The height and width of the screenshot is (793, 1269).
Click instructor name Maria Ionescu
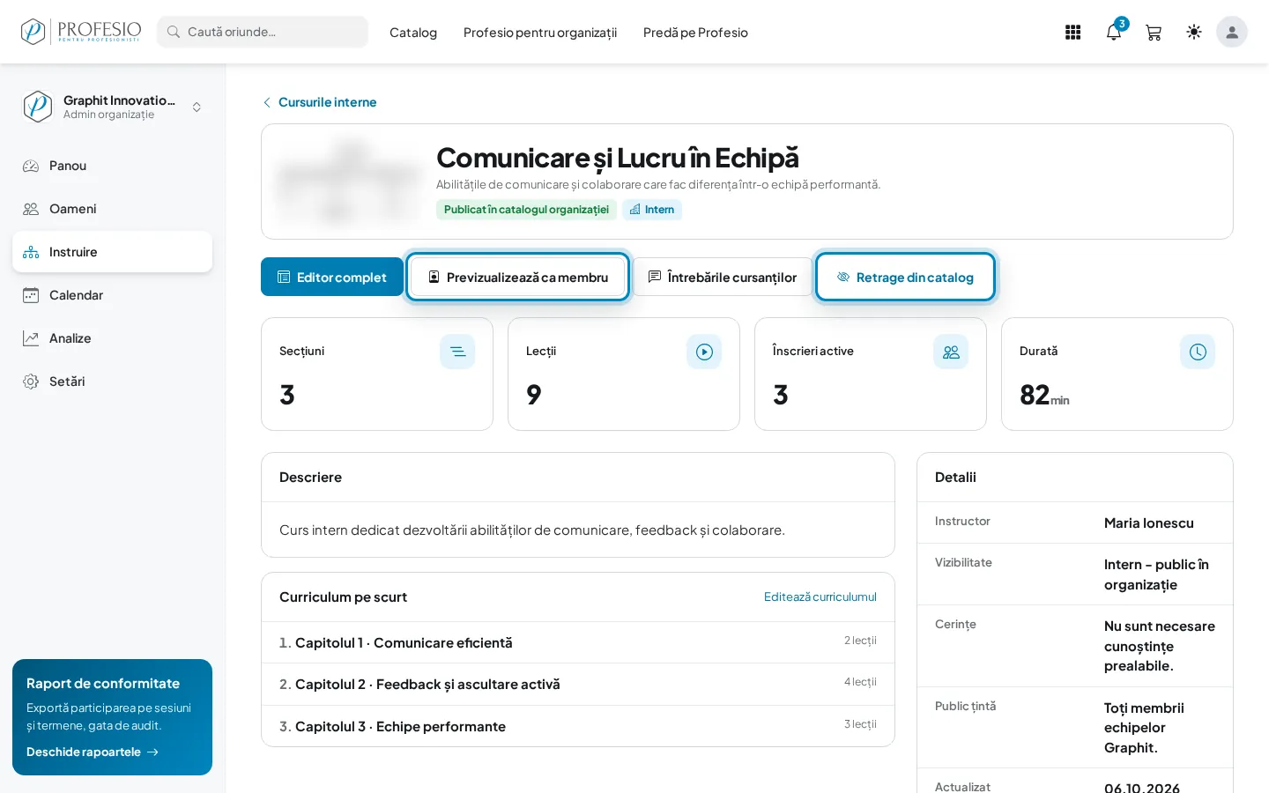coord(1149,522)
